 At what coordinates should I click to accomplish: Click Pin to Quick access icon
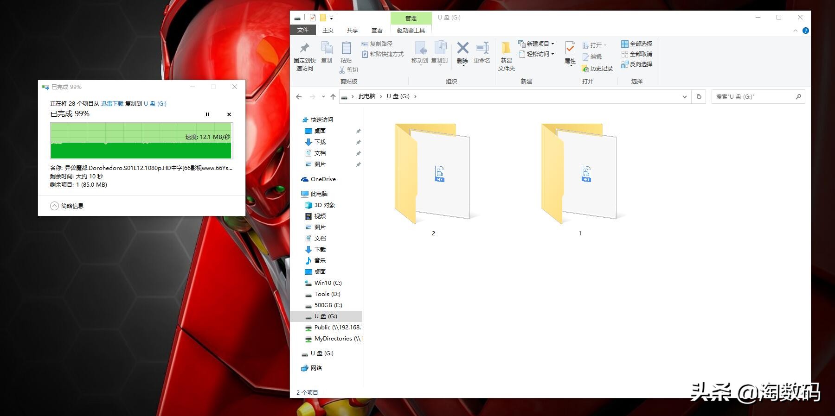coord(304,48)
